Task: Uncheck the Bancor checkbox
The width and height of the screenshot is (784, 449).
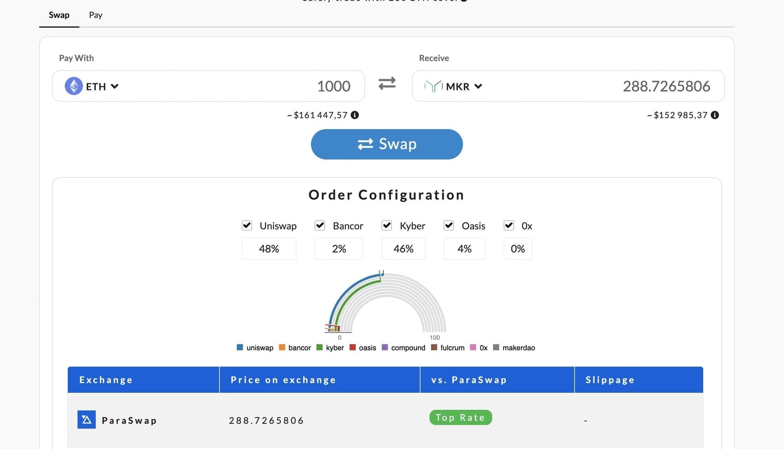Action: point(320,225)
